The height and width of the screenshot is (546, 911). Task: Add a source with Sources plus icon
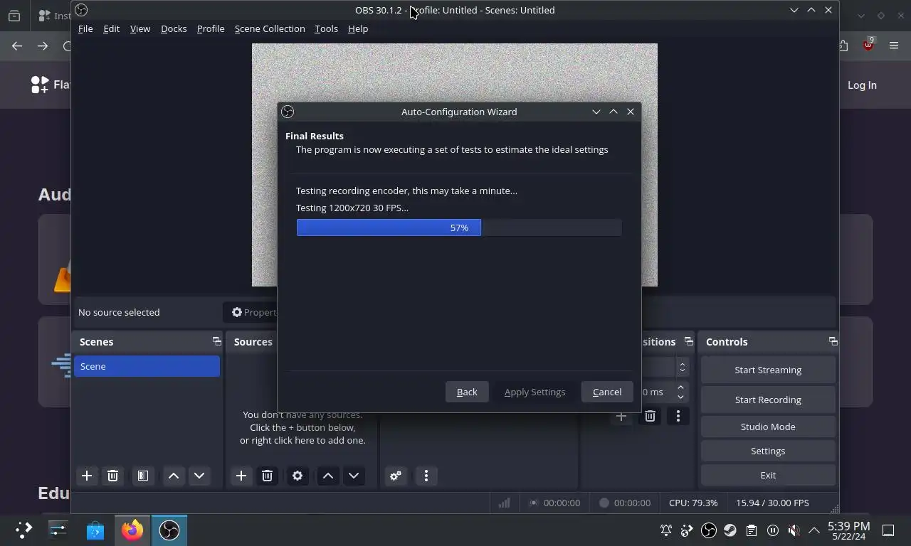241,476
